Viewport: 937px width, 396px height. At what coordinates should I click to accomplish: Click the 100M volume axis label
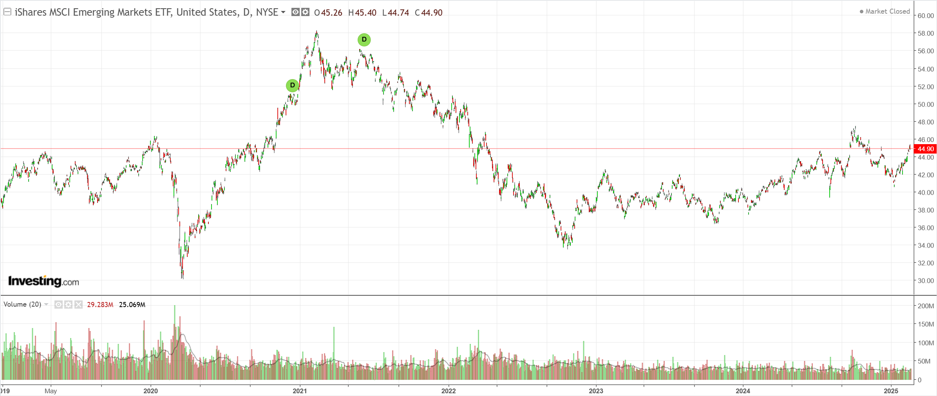point(926,343)
